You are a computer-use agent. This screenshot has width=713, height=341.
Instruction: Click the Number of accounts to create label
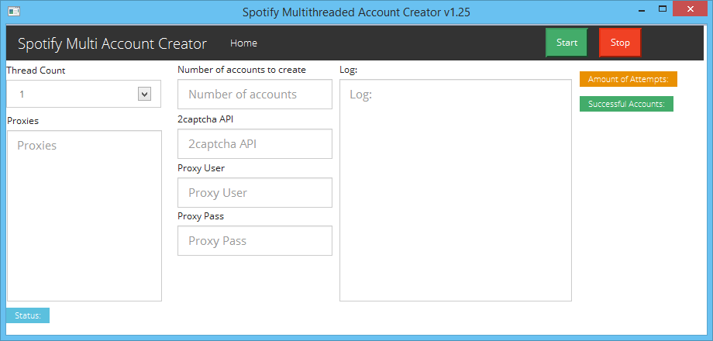(242, 70)
